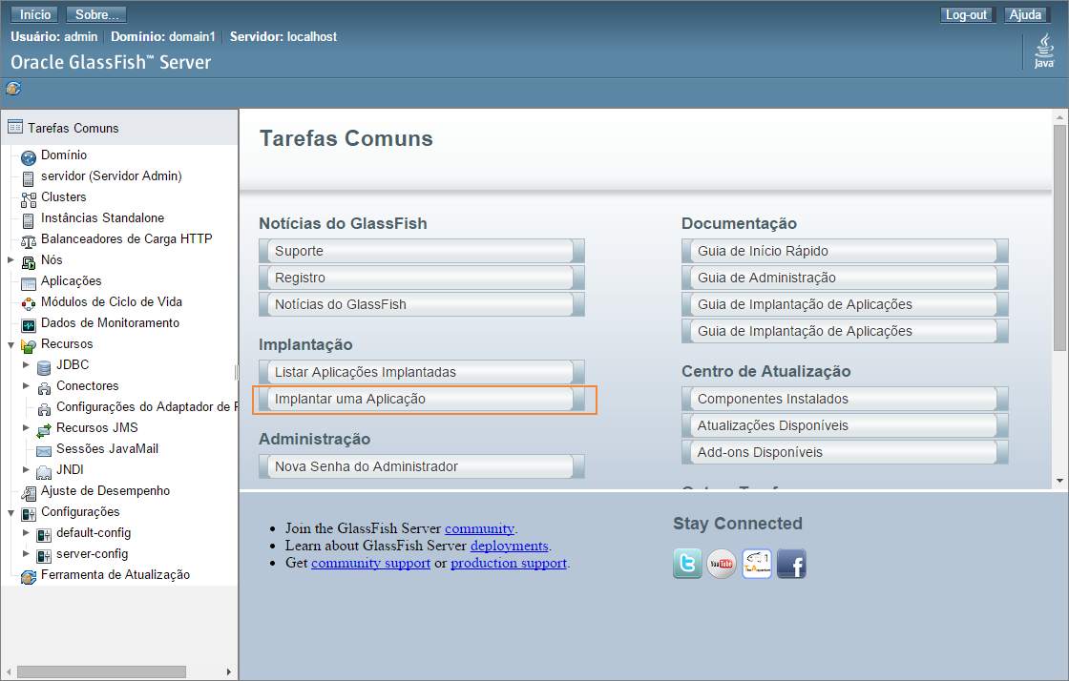Viewport: 1069px width, 681px height.
Task: Expand the server-config node
Action: pos(26,553)
